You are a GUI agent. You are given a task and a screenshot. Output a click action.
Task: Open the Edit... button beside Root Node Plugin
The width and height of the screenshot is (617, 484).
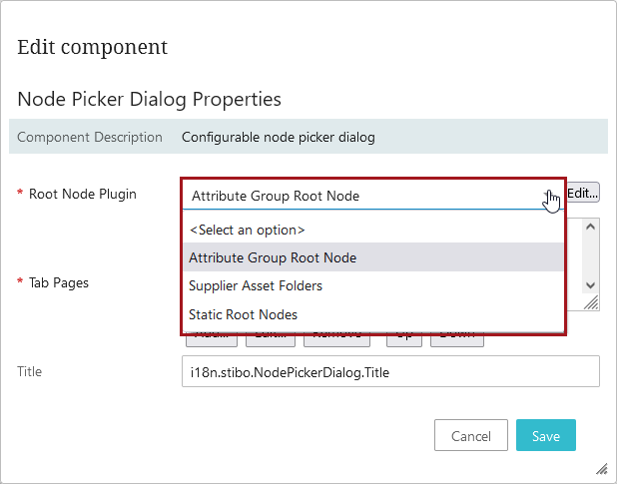coord(583,193)
